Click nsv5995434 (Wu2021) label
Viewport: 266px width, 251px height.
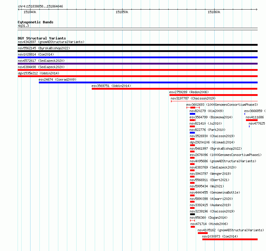[207, 186]
